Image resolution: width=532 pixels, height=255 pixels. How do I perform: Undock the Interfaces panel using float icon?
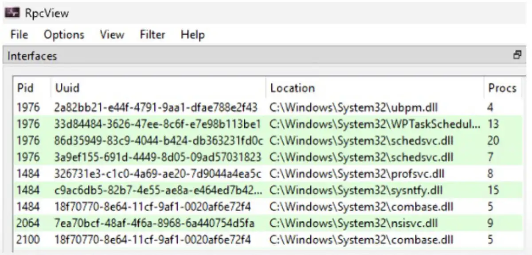click(x=517, y=56)
